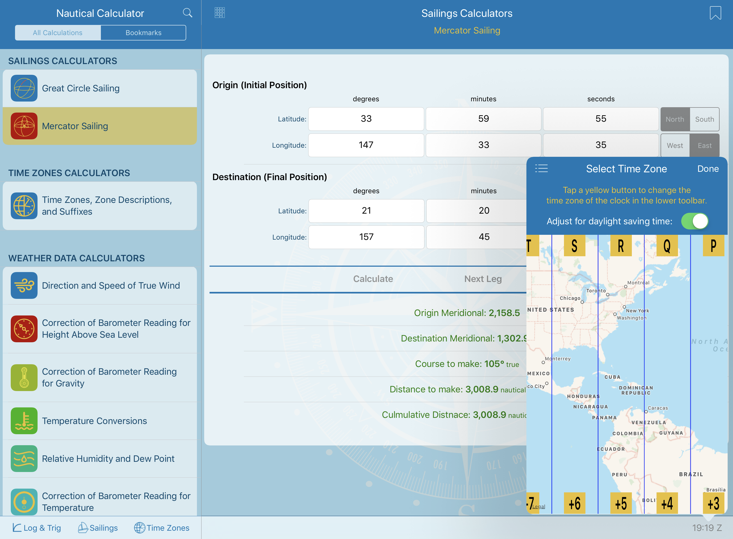Open the calculator grid view icon
This screenshot has height=539, width=733.
pyautogui.click(x=219, y=13)
